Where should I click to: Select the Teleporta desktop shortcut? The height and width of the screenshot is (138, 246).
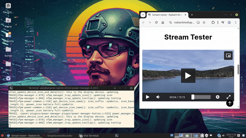pos(8,37)
